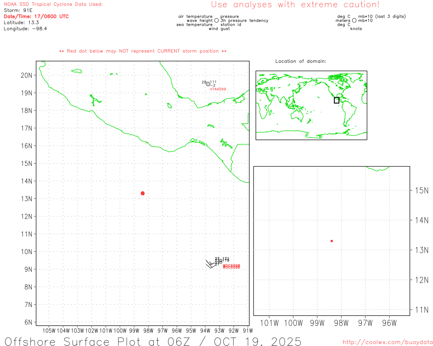
Task: Click the 18N label on the main map axis
Action: (x=26, y=110)
